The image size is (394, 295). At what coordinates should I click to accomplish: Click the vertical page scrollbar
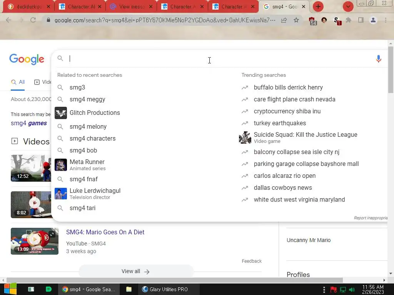pyautogui.click(x=391, y=70)
